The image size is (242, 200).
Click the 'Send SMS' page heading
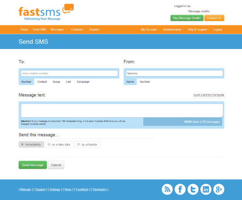33,42
